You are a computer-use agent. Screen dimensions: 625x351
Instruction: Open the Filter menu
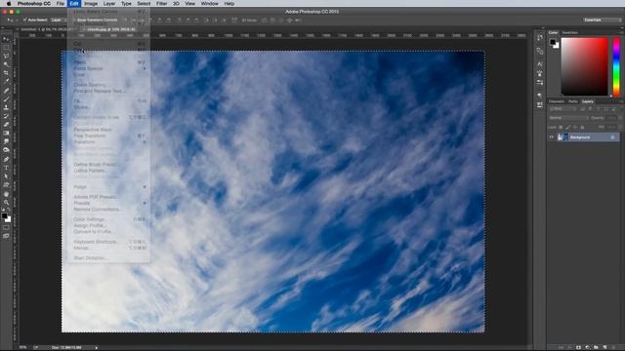pos(161,4)
